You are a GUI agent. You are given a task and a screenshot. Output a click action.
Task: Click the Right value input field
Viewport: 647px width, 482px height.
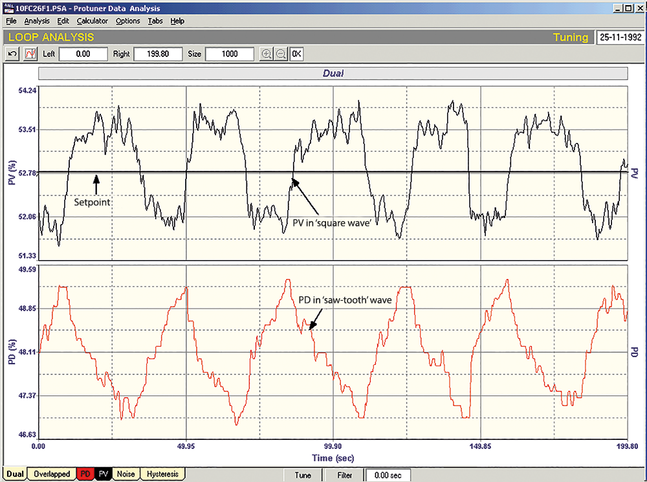[158, 54]
